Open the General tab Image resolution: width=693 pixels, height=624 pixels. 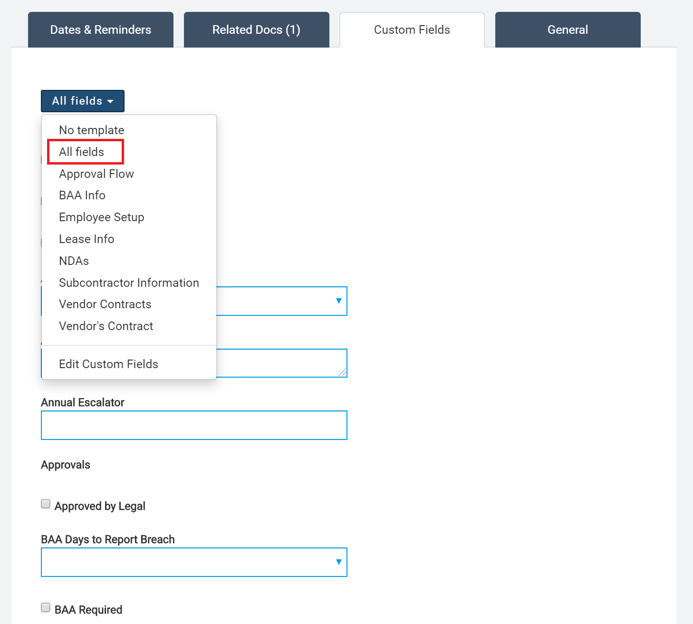point(568,29)
